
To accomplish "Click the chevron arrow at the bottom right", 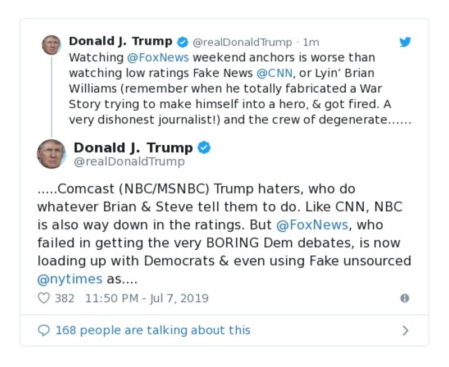I will coord(405,330).
